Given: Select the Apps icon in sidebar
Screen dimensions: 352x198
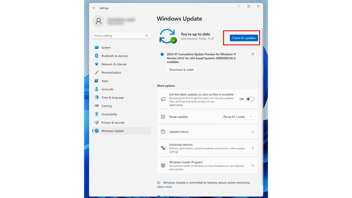Looking at the screenshot, I should coord(96,81).
